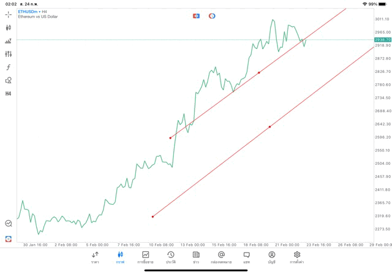Toggle the one-click trading button on chart

(x=196, y=16)
